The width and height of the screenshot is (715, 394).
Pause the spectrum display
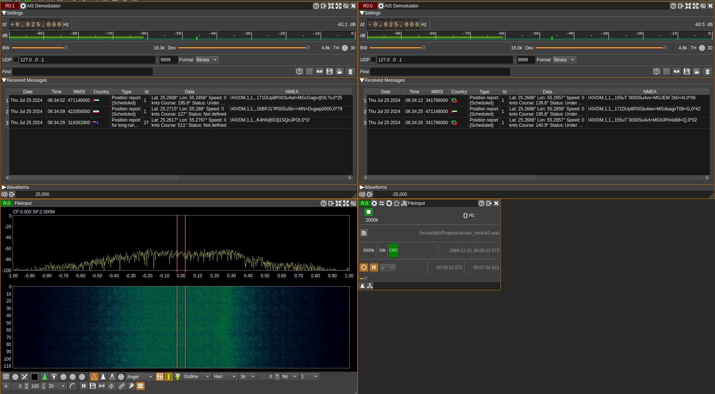click(83, 386)
